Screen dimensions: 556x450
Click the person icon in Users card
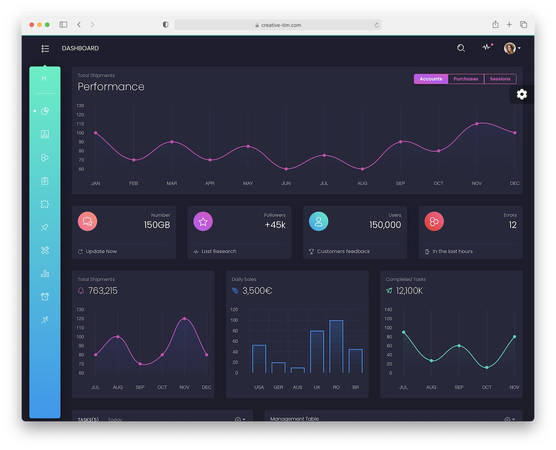click(x=319, y=221)
